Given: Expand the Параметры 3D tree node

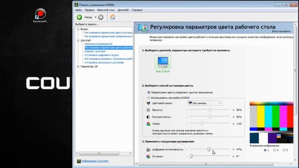Looking at the screenshot, I should click(78, 66).
